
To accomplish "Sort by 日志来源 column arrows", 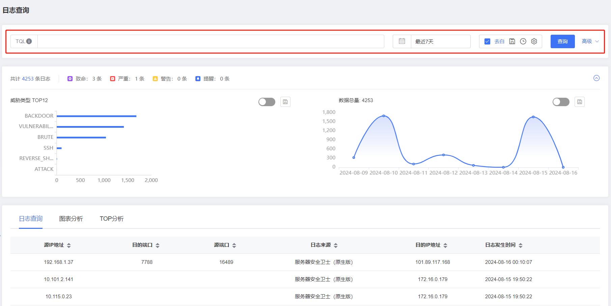I will 336,245.
